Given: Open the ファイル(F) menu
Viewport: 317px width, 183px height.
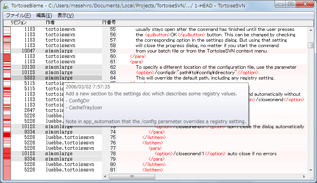Looking at the screenshot, I should [x=18, y=15].
